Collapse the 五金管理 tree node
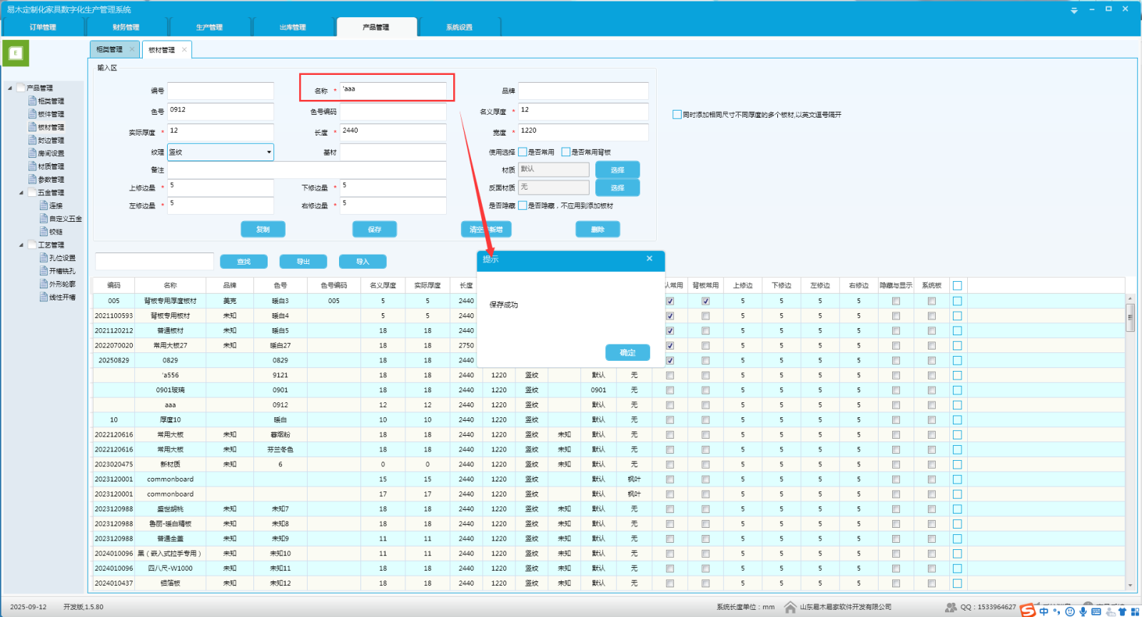 (21, 193)
